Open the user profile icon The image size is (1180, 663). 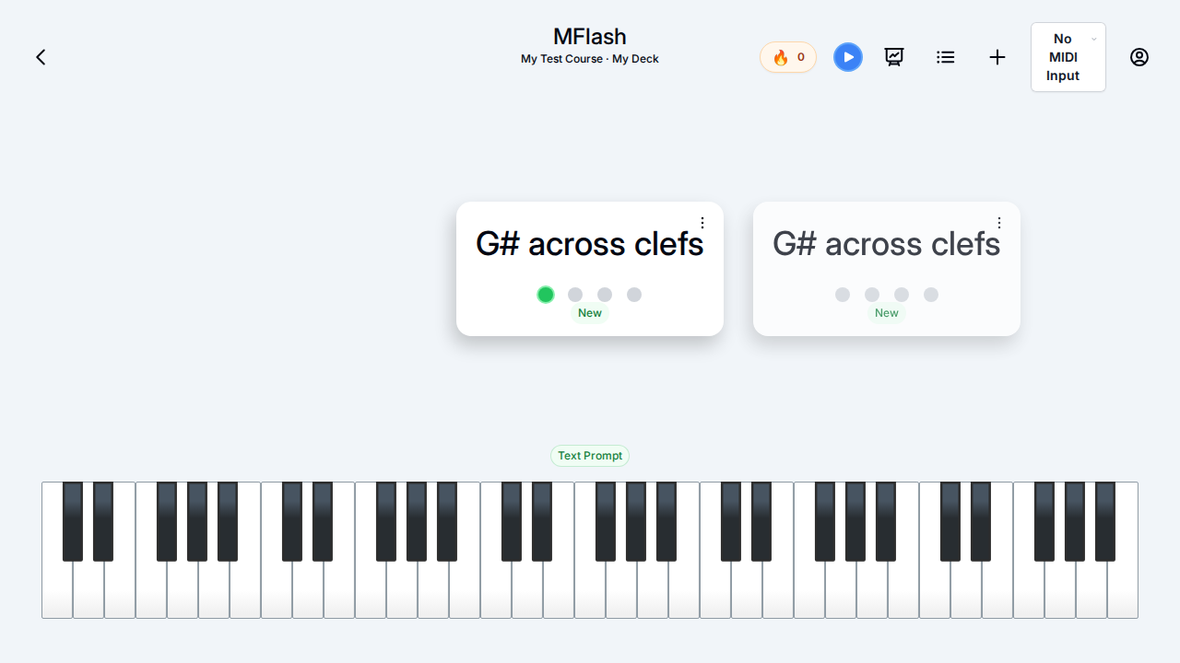click(x=1139, y=57)
